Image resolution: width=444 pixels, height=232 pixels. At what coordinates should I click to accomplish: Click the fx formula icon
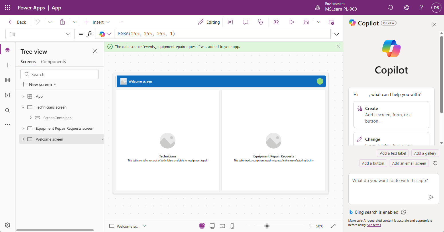90,34
